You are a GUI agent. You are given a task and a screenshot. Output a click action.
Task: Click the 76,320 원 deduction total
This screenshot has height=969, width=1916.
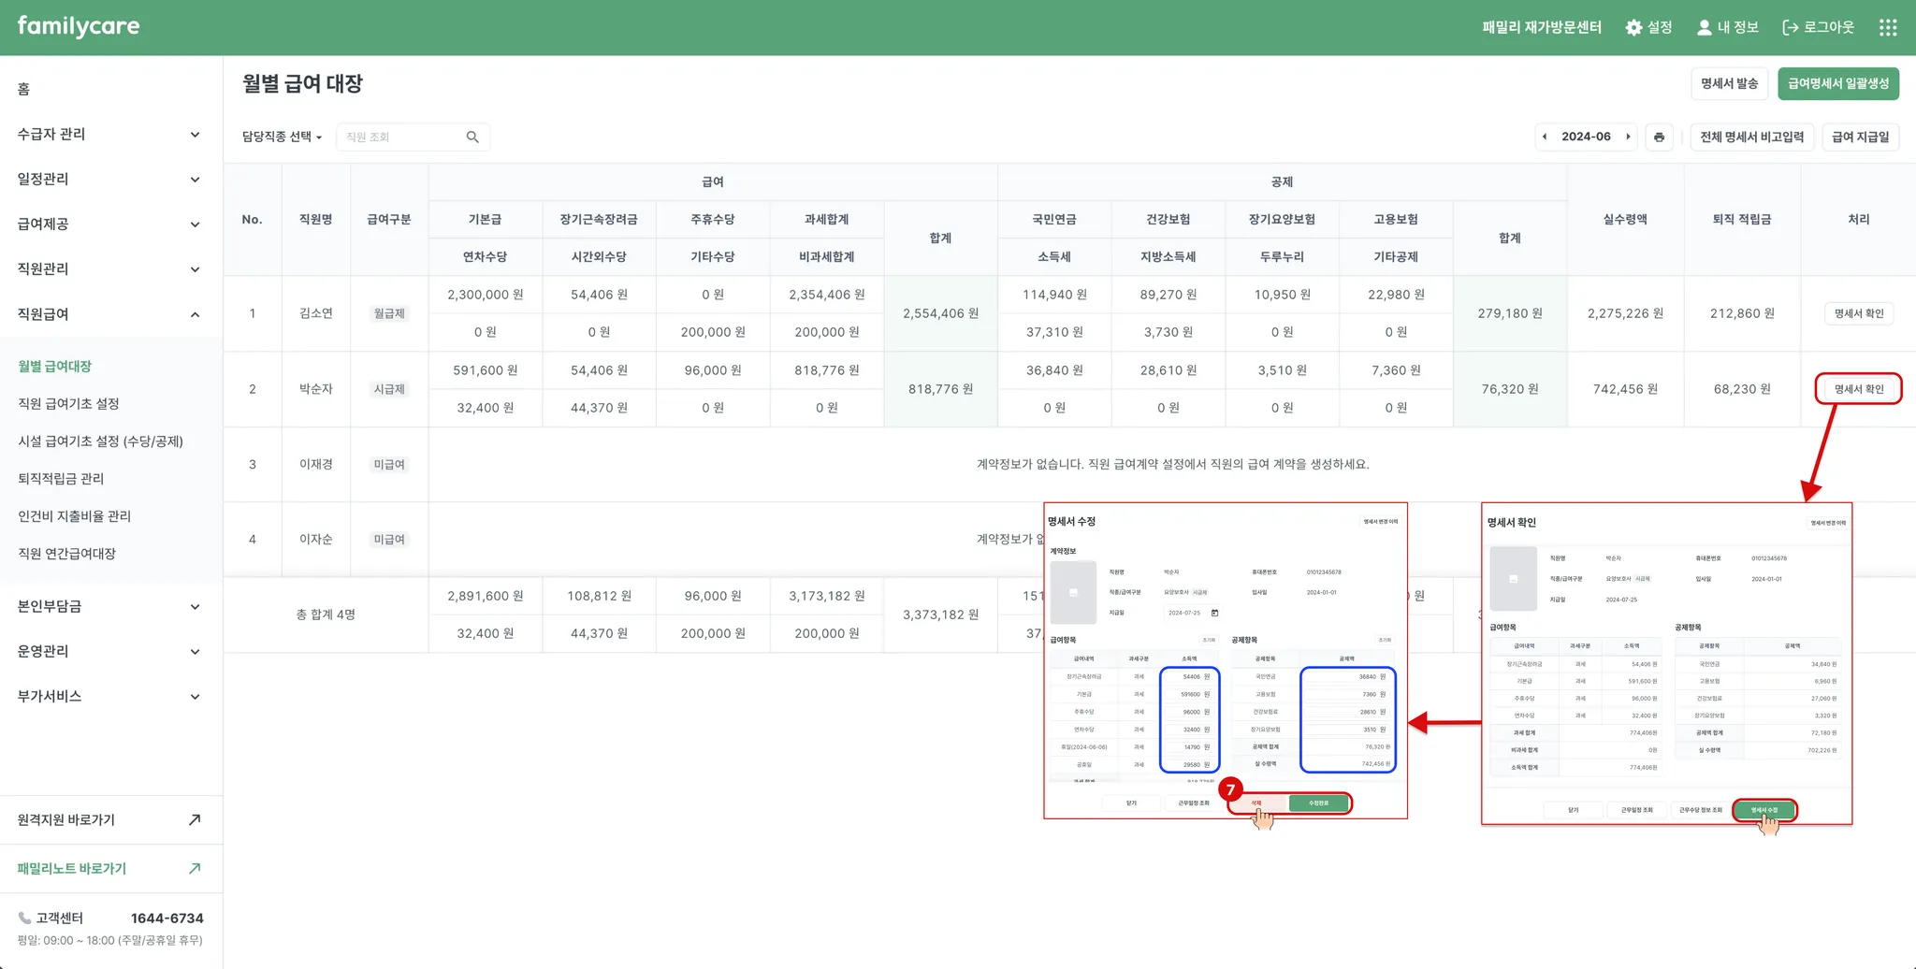[x=1510, y=389]
